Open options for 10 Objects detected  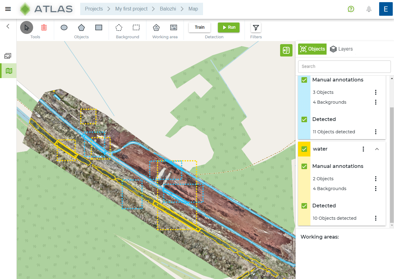376,218
